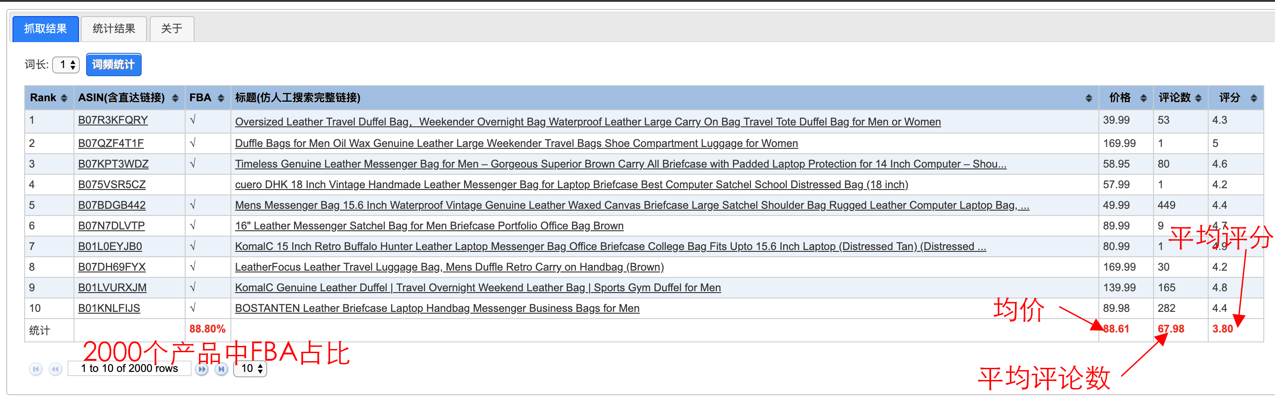This screenshot has height=397, width=1275.
Task: Open ASIN link B07R3KFQRY
Action: click(x=113, y=120)
